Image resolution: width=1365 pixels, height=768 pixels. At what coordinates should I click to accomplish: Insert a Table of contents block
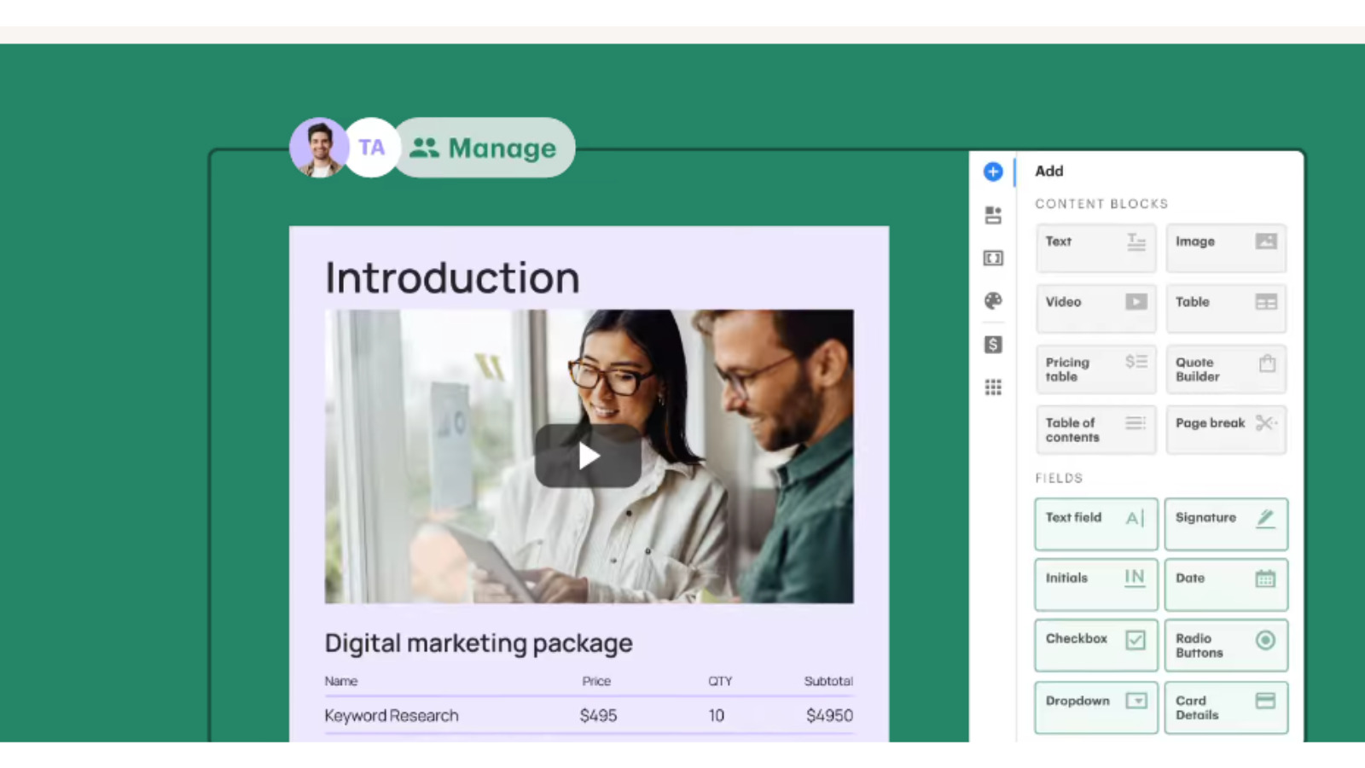[x=1095, y=429]
